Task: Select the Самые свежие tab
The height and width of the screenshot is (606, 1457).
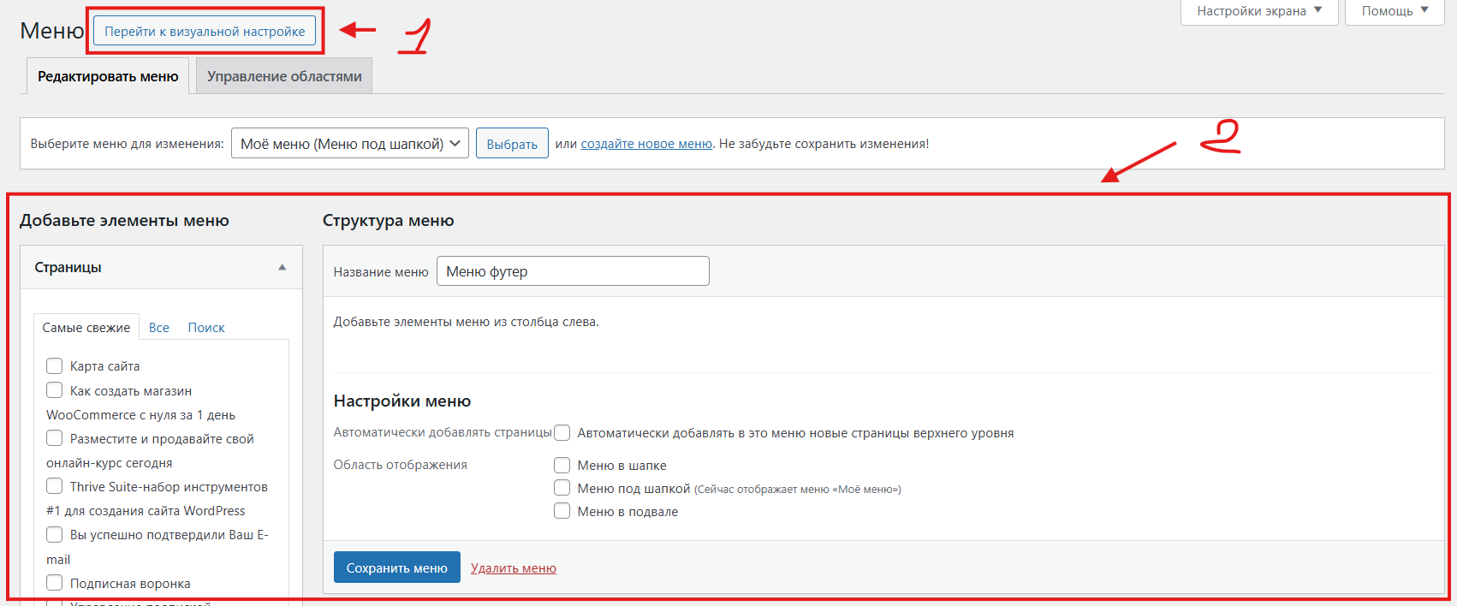Action: coord(86,328)
